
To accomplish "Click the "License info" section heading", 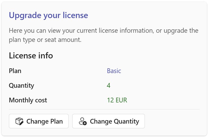I will pos(31,56).
